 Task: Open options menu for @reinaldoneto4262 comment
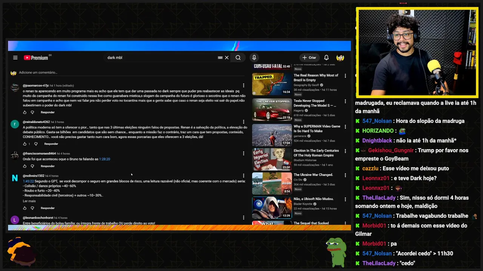click(x=243, y=122)
